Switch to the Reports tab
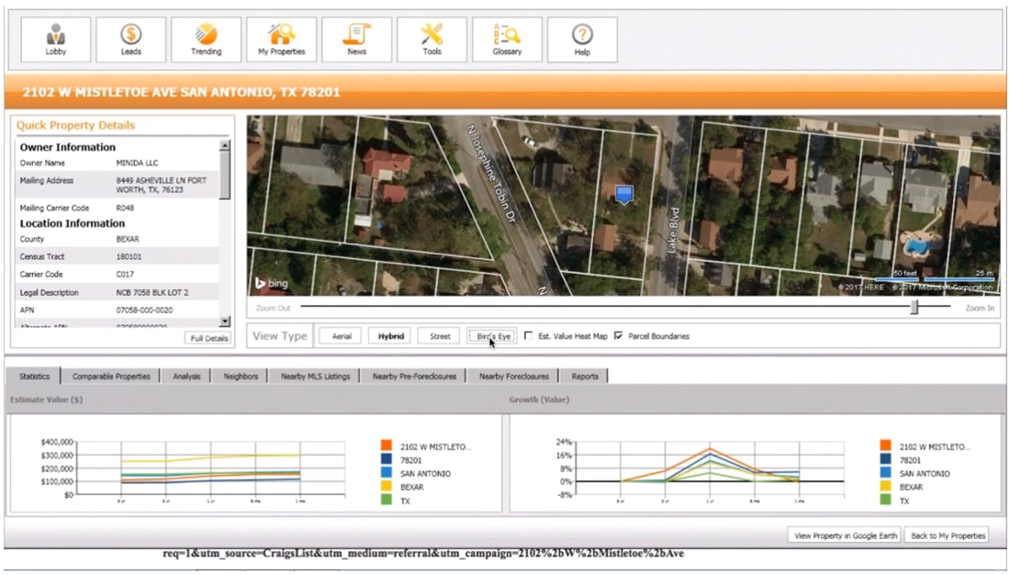Viewport: 1010px width, 574px height. pos(584,377)
